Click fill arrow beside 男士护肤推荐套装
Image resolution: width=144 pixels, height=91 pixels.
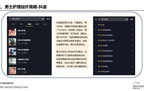tap(132, 30)
